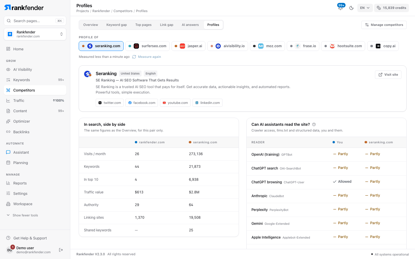Go to Home in sidebar
Viewport: 415px width, 259px height.
pos(35,49)
